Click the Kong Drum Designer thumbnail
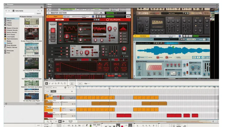The image size is (226, 127). [x=32, y=21]
